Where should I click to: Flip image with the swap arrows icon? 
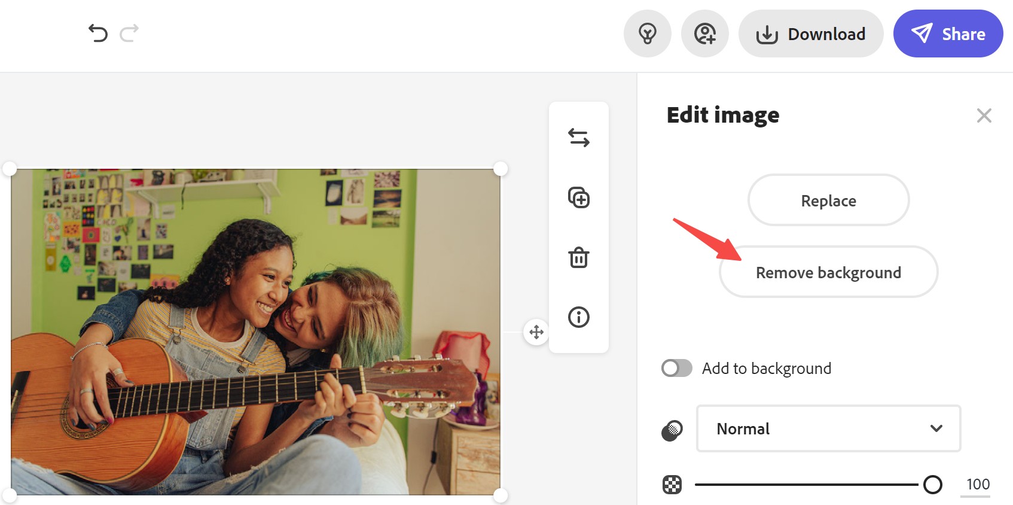tap(579, 138)
